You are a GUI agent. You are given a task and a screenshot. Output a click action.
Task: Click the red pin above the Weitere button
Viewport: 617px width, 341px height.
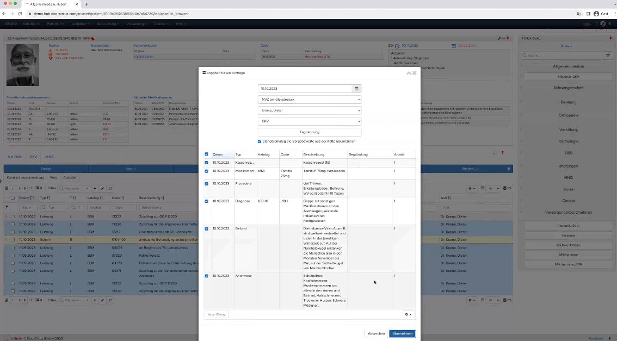pos(503,153)
